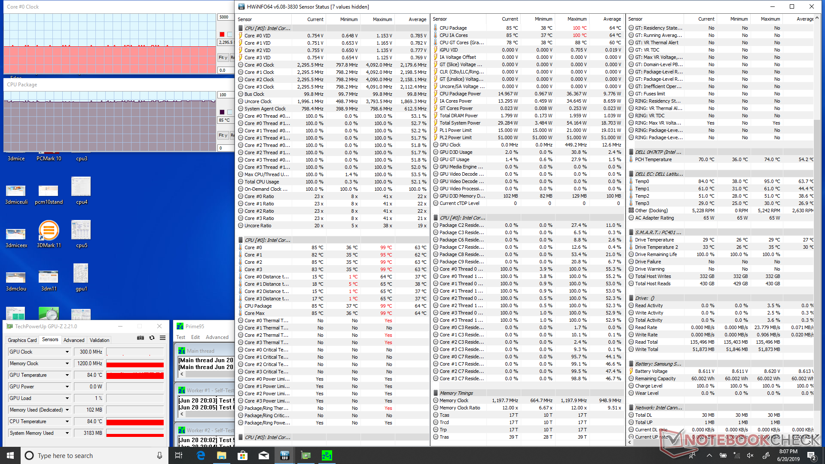Open the Prime95 Test menu
This screenshot has height=464, width=825.
click(180, 337)
